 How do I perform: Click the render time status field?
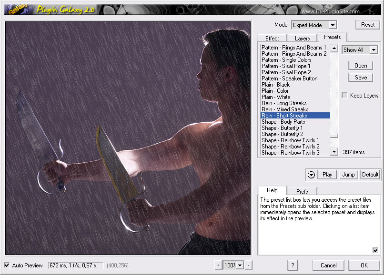click(76, 265)
